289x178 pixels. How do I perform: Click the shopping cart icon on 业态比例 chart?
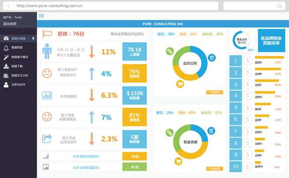180,84
